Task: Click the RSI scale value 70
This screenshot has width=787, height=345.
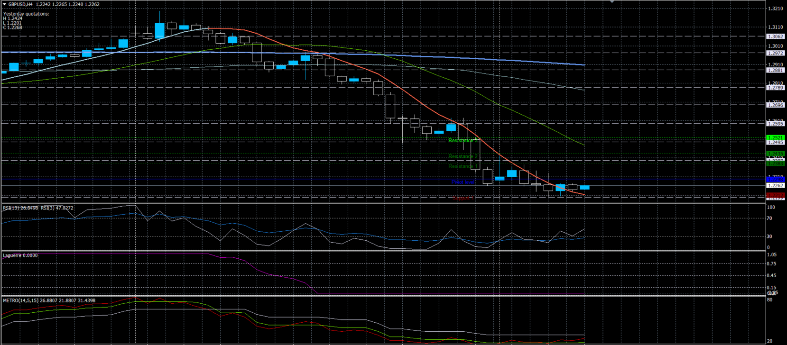Action: (769, 218)
